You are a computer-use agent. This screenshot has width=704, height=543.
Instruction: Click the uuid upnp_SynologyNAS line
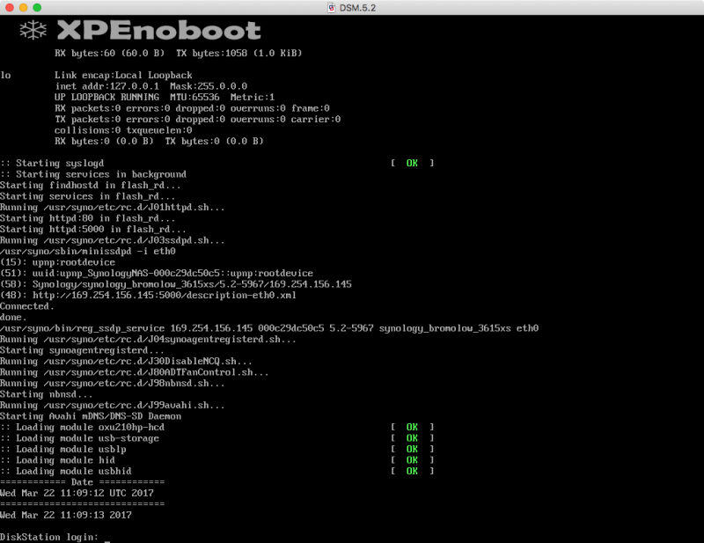[x=157, y=273]
